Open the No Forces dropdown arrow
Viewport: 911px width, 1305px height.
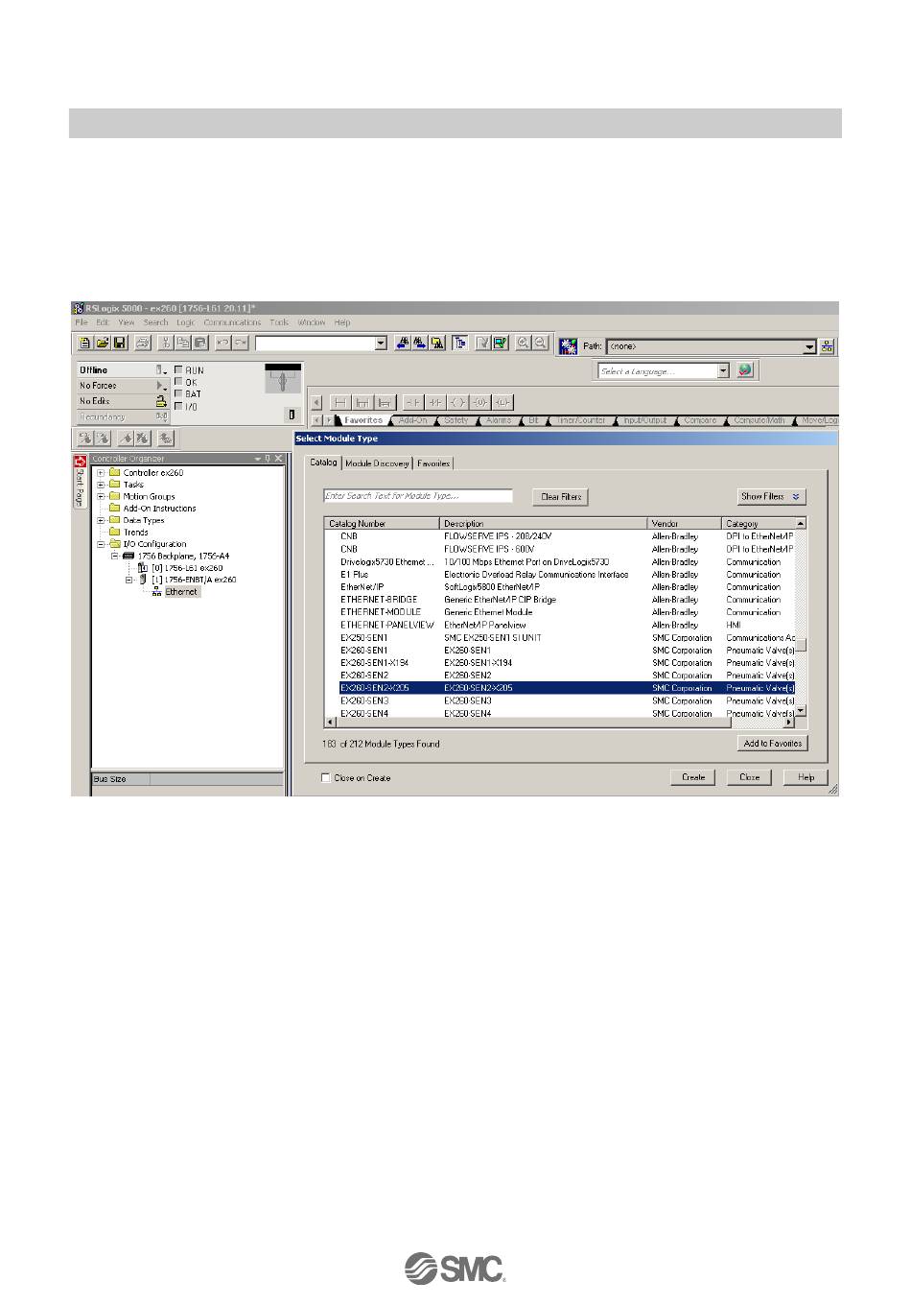tap(161, 386)
